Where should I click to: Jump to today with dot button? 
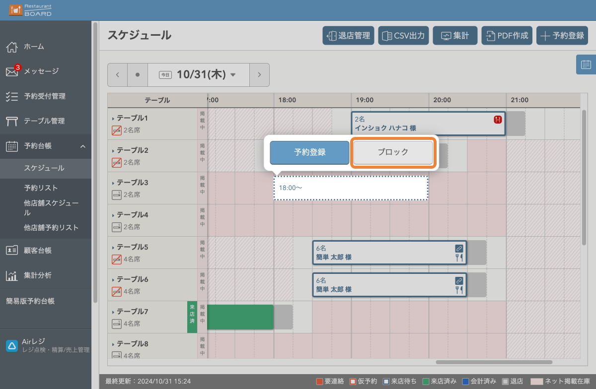(x=138, y=75)
